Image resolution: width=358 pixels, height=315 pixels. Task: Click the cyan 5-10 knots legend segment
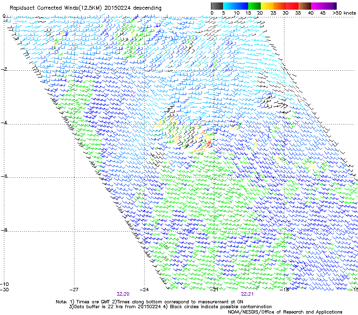[229, 6]
